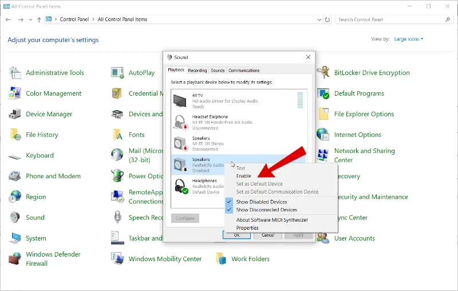Select the Headphones default device icon

click(181, 186)
